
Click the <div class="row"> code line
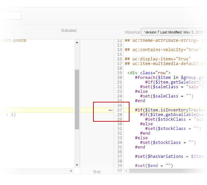[149, 73]
